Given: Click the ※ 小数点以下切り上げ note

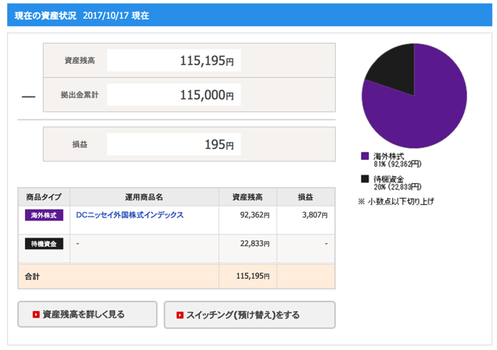Looking at the screenshot, I should 396,202.
